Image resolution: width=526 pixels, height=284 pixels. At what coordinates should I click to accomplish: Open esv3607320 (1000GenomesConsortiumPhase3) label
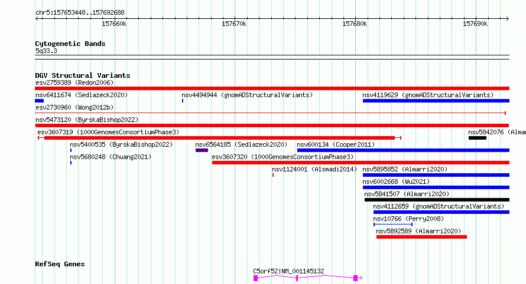point(283,157)
